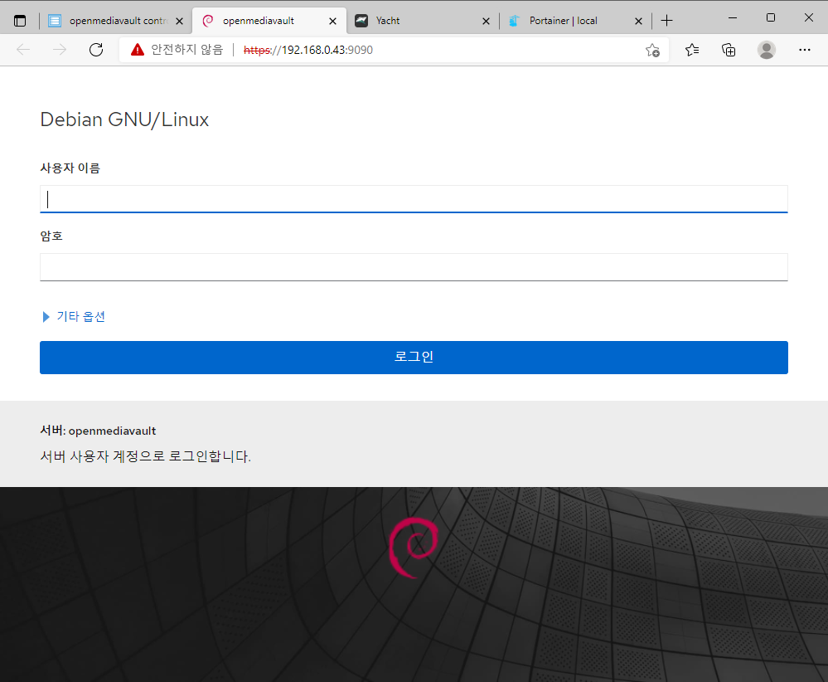Click the Debian GNU/Linux heading
The height and width of the screenshot is (682, 828).
[124, 120]
